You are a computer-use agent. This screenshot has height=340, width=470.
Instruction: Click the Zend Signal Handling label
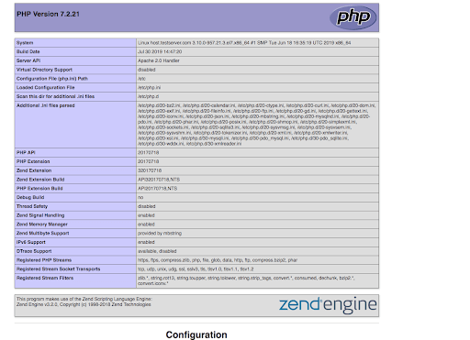[40, 215]
